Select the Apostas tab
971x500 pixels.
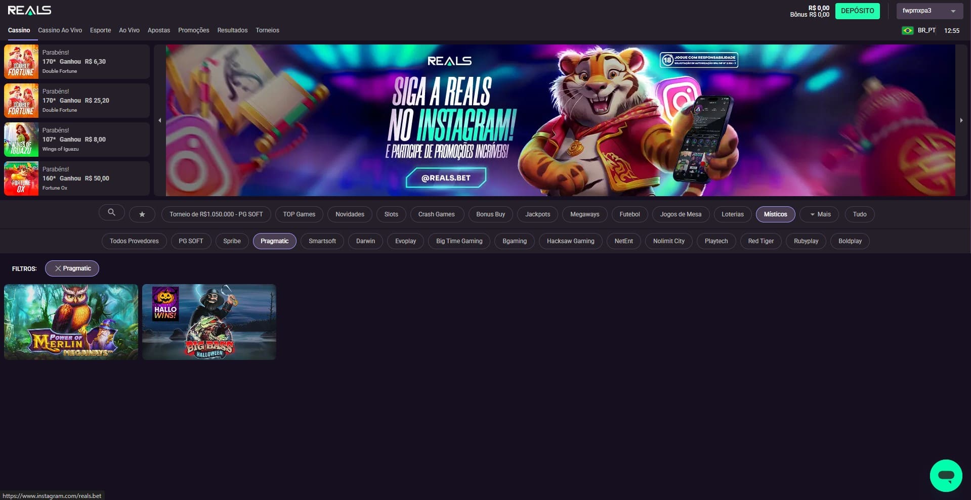click(159, 30)
